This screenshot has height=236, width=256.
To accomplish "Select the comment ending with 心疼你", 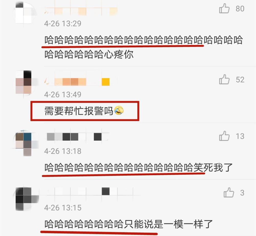I will point(144,47).
